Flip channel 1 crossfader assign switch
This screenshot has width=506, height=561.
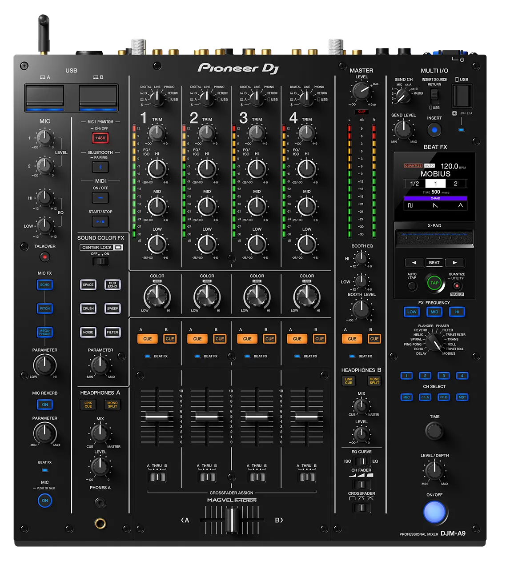pos(157,477)
